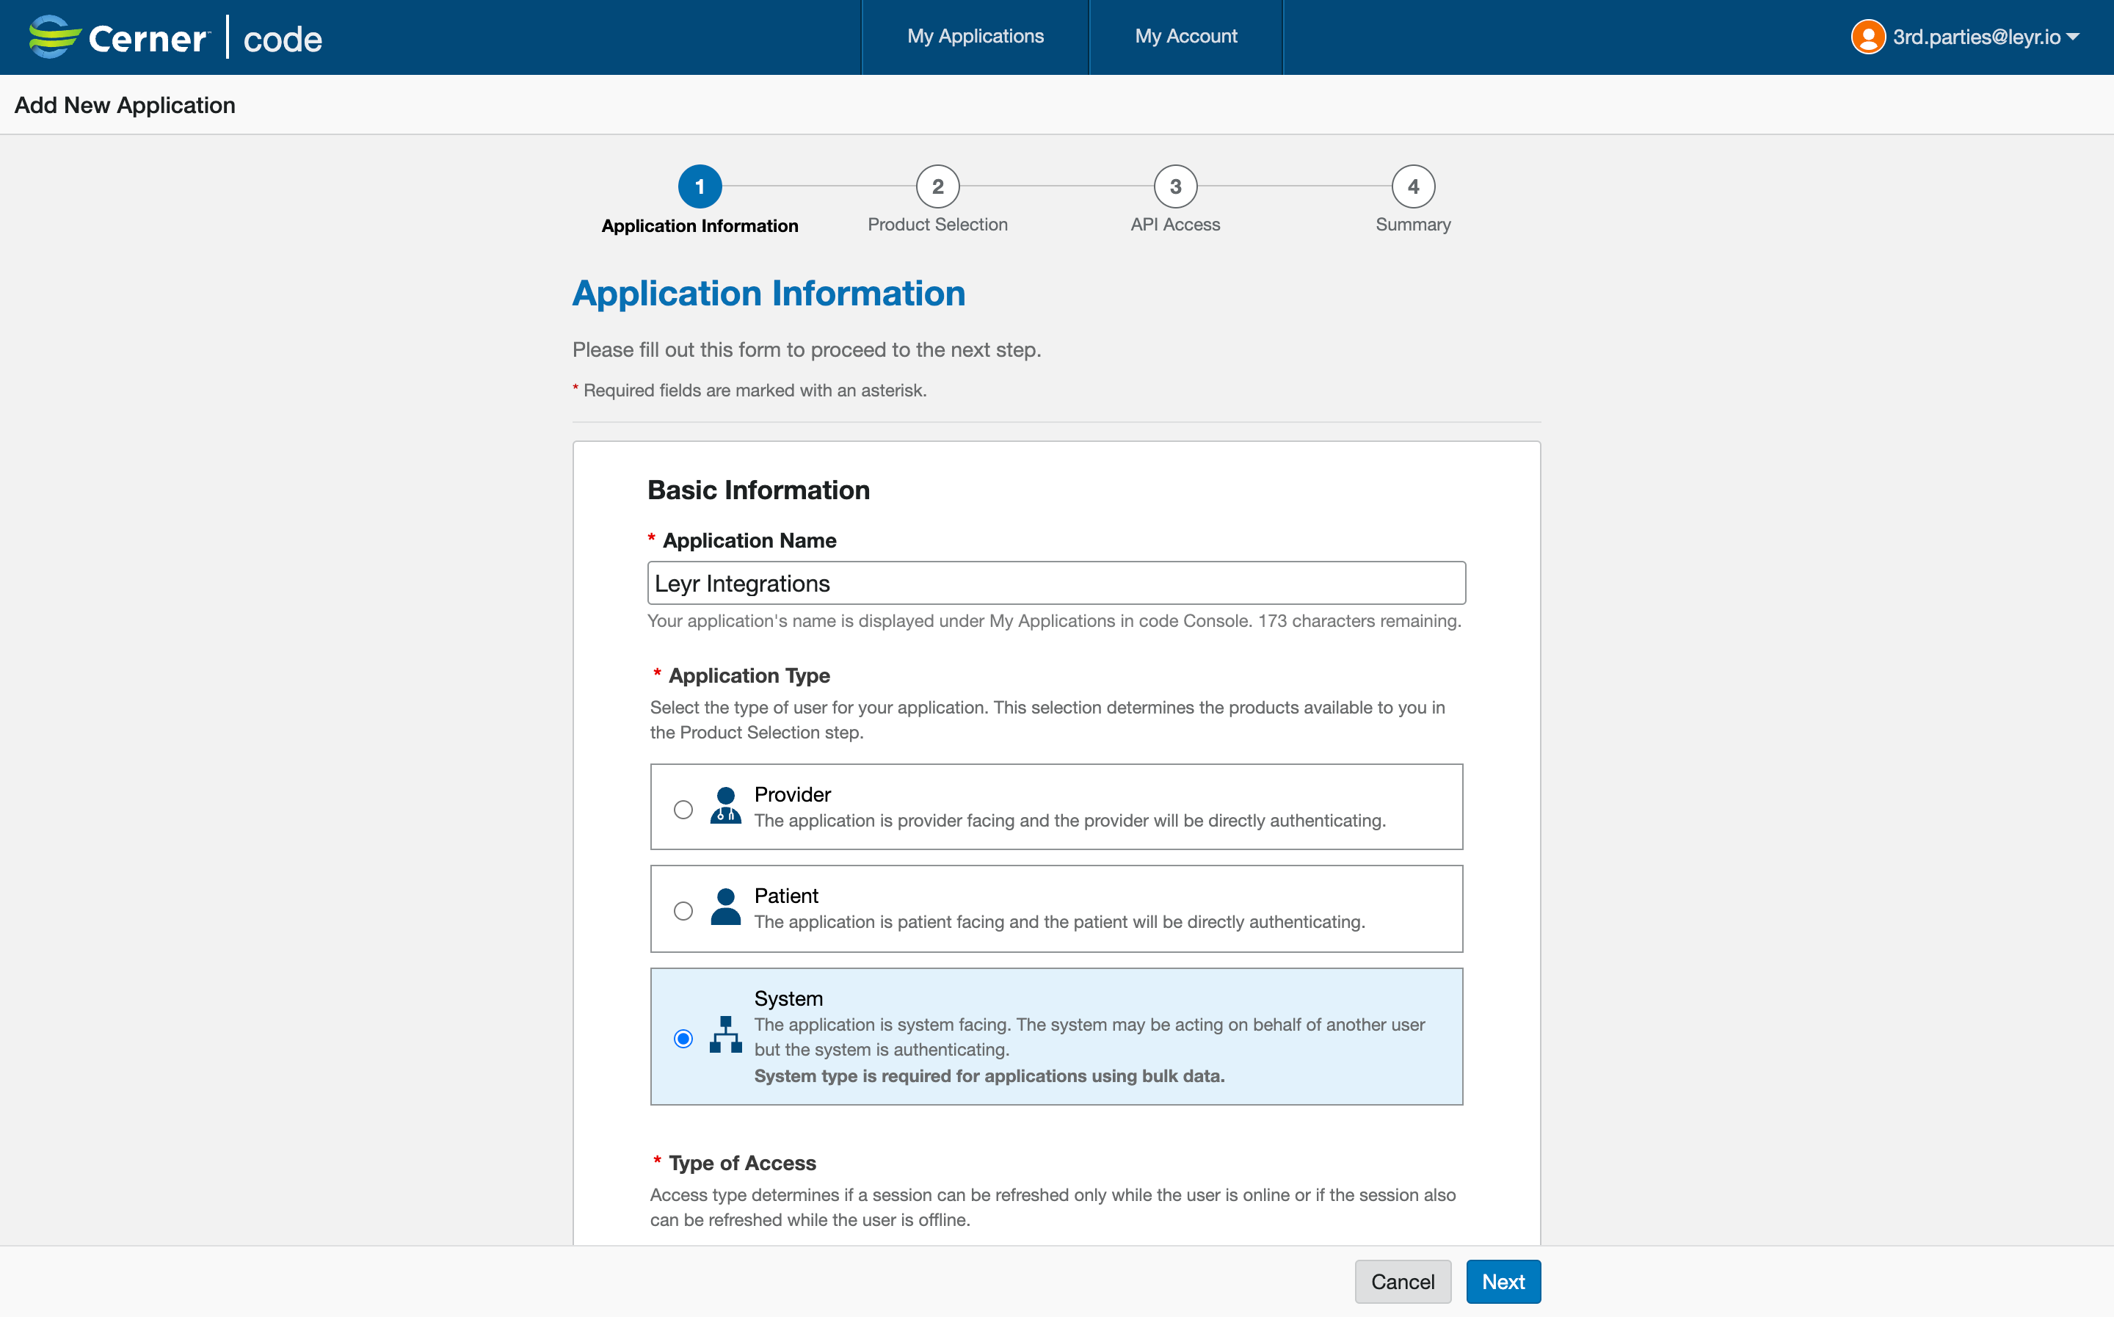2114x1317 pixels.
Task: Click the Application Type label
Action: click(749, 675)
